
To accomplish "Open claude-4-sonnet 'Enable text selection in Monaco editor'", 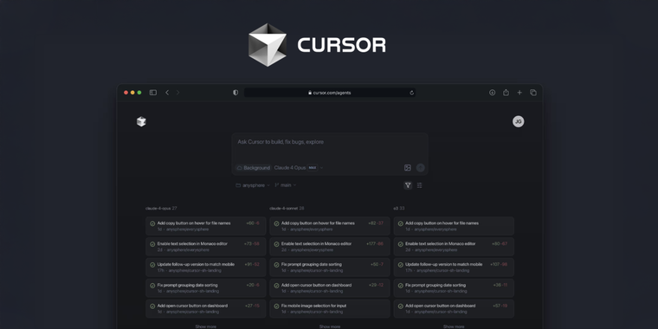I will coord(330,247).
